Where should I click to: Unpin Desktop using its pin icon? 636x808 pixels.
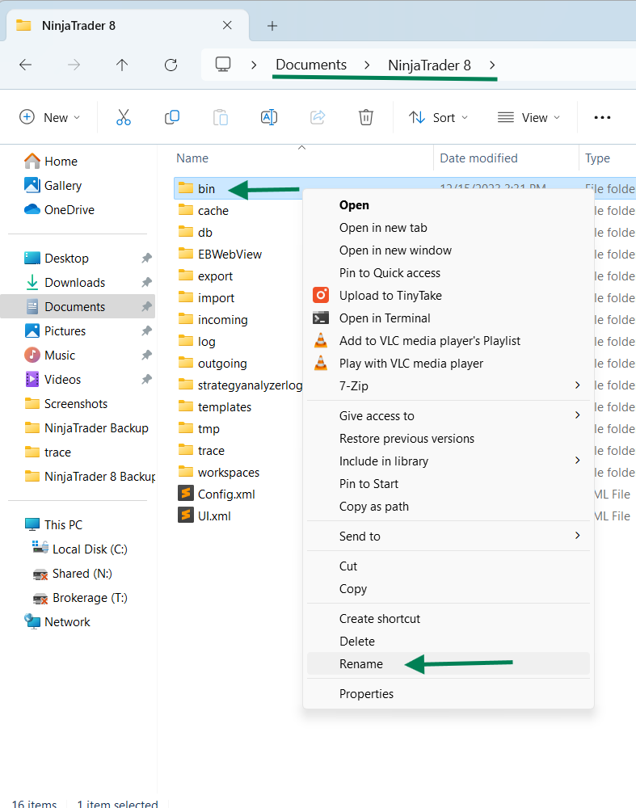pyautogui.click(x=147, y=258)
